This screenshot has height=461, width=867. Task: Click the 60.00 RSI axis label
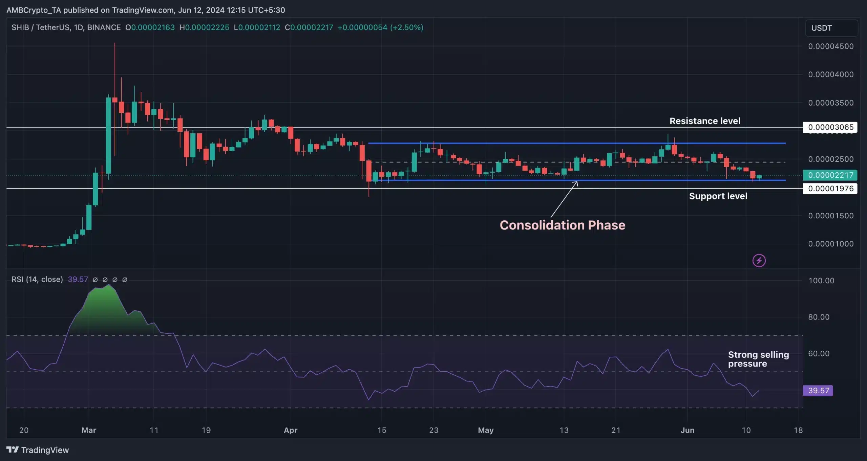pyautogui.click(x=819, y=354)
